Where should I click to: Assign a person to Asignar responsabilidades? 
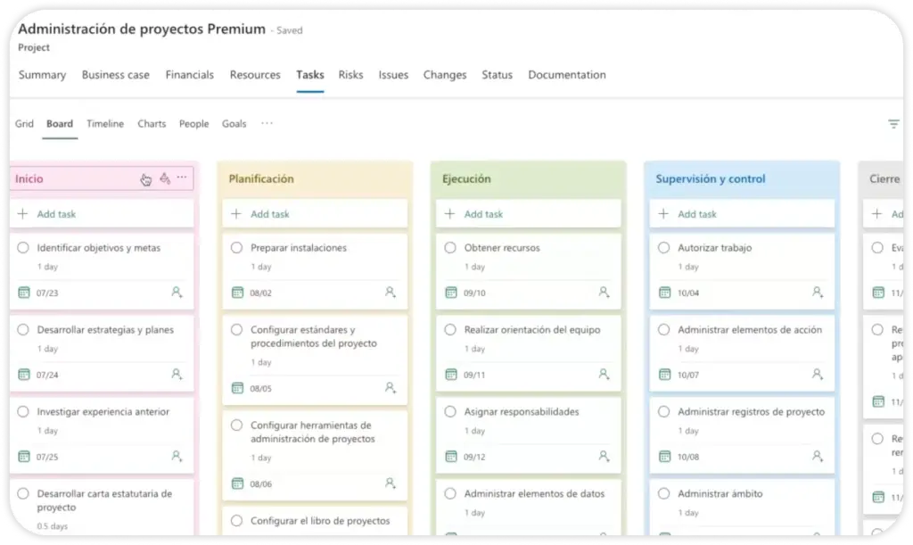pyautogui.click(x=605, y=457)
